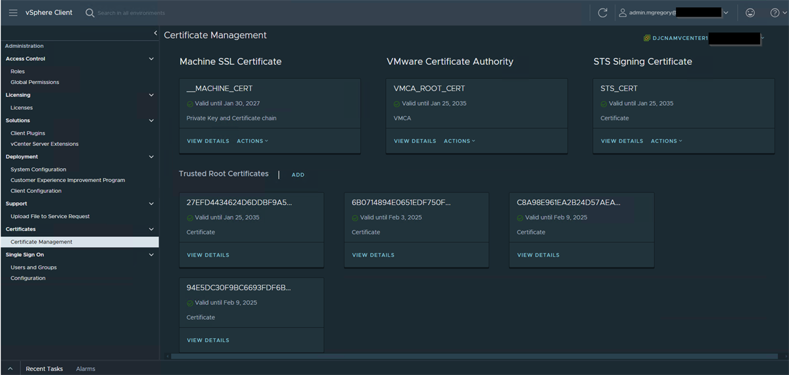Viewport: 789px width, 375px height.
Task: Switch to the Recent Tasks tab
Action: tap(44, 368)
